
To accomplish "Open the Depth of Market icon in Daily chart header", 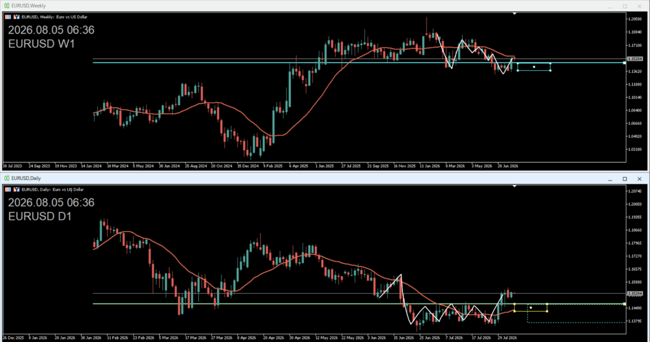I will (17, 189).
